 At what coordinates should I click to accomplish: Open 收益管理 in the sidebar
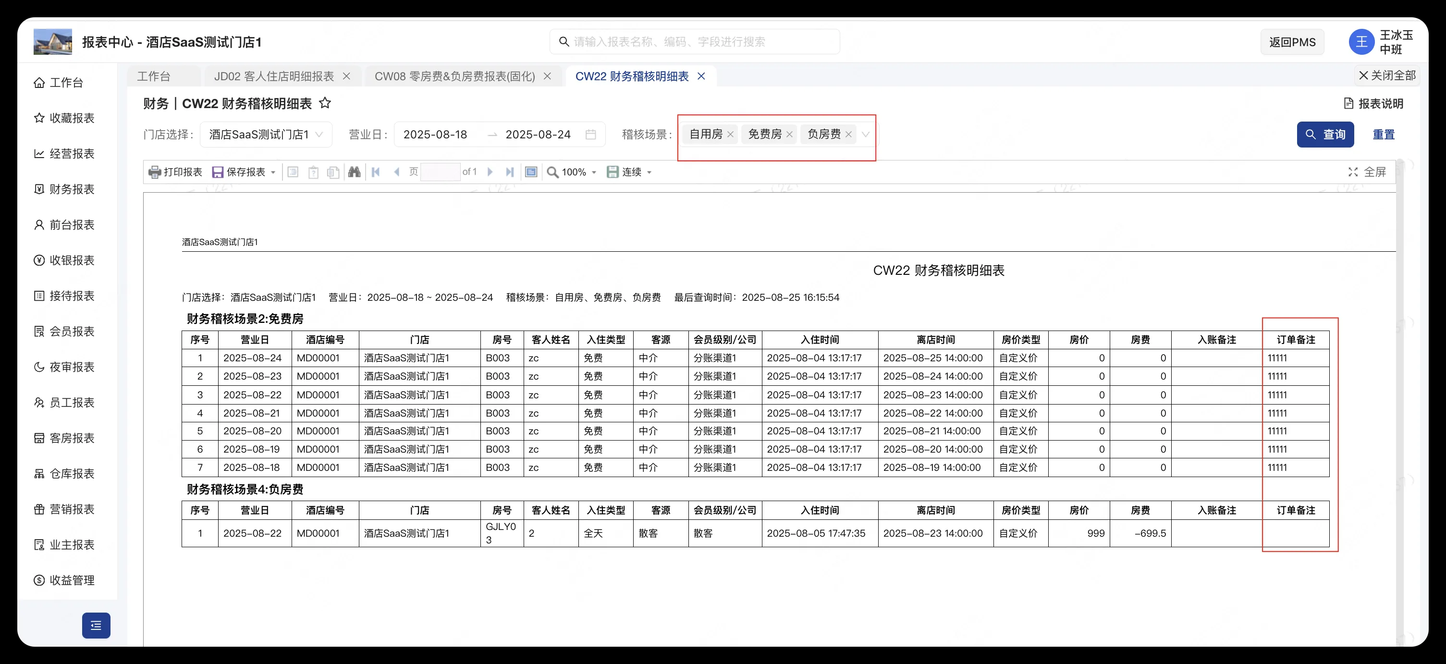pyautogui.click(x=64, y=580)
